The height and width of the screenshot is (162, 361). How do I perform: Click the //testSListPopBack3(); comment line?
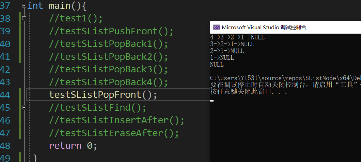(108, 69)
